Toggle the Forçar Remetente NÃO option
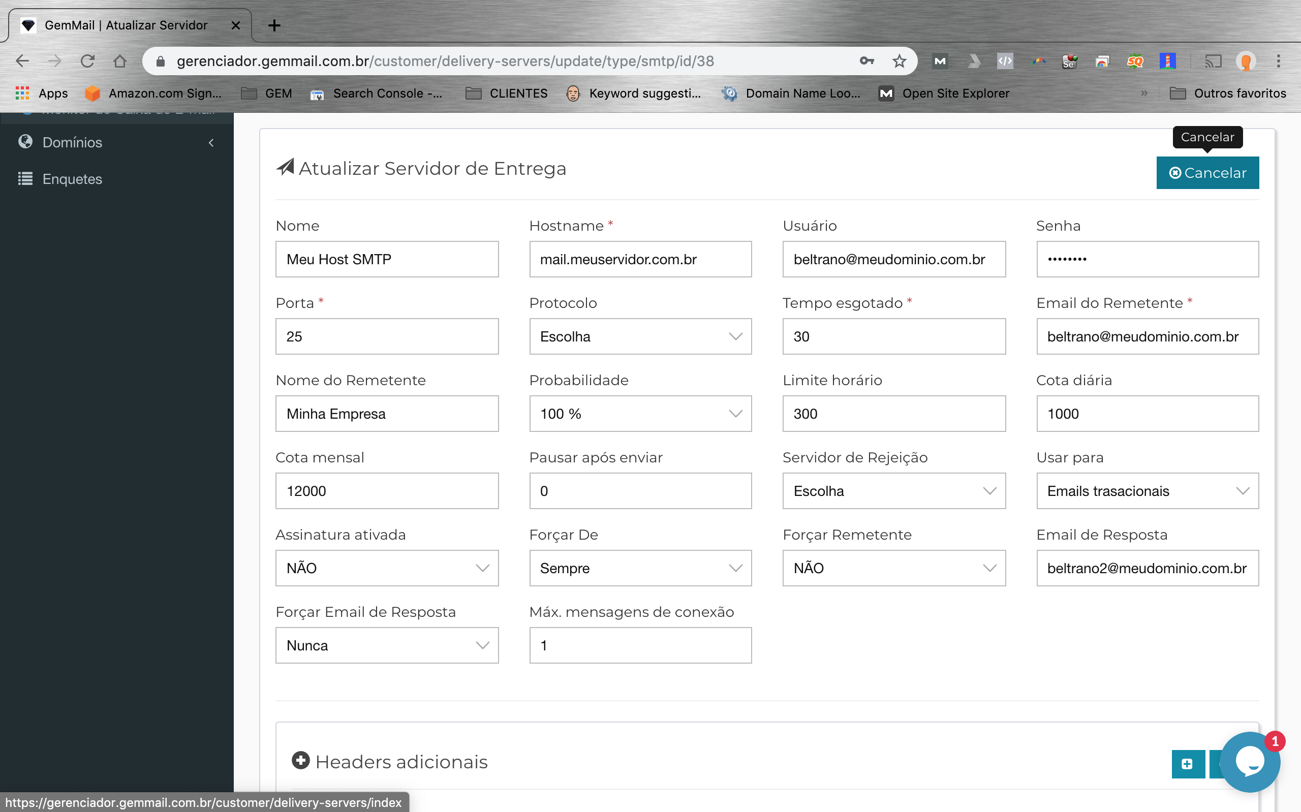1301x812 pixels. point(893,568)
